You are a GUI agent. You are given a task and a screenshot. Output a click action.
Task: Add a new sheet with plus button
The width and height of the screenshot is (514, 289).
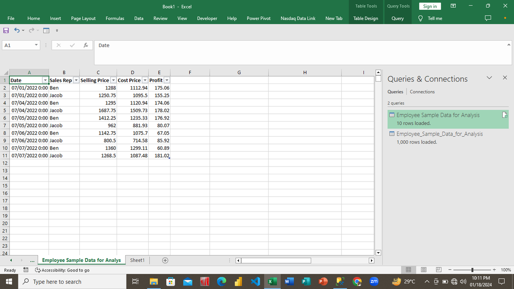tap(165, 260)
